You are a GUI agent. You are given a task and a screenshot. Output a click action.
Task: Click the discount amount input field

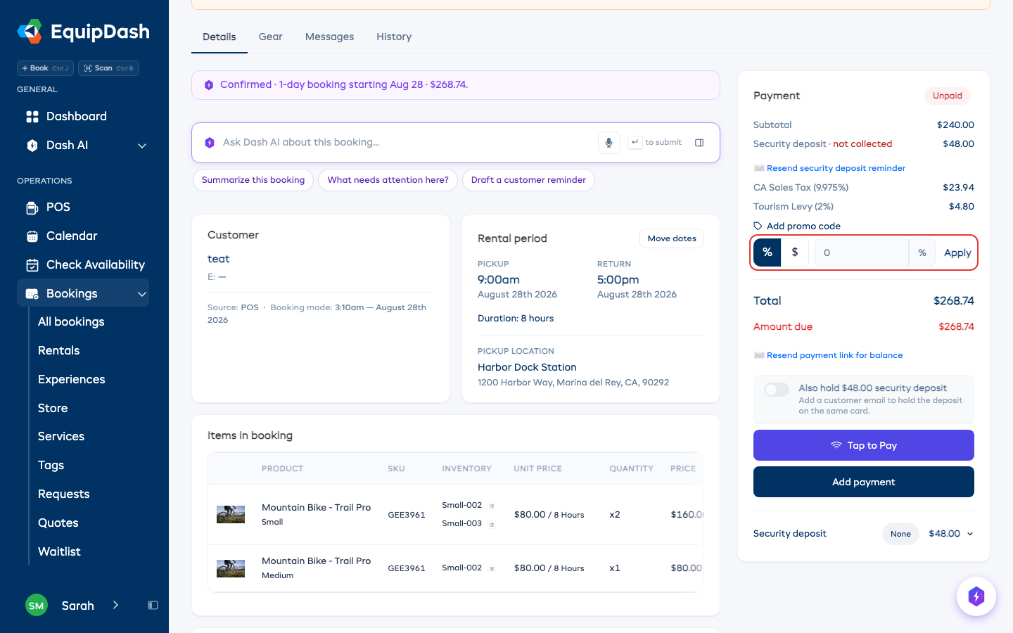click(862, 252)
